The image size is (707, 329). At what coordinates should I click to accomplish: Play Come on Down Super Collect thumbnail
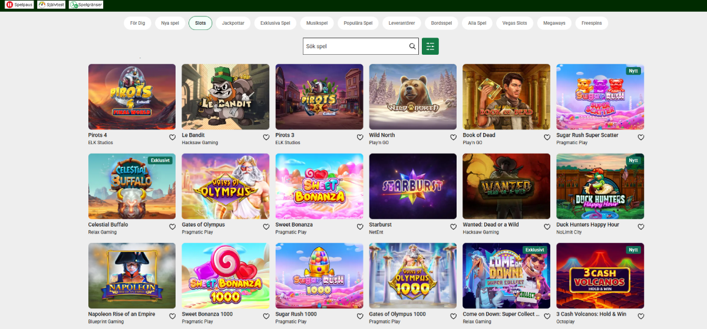(507, 275)
